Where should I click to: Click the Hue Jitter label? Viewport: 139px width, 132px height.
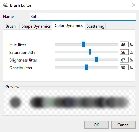tap(18, 45)
